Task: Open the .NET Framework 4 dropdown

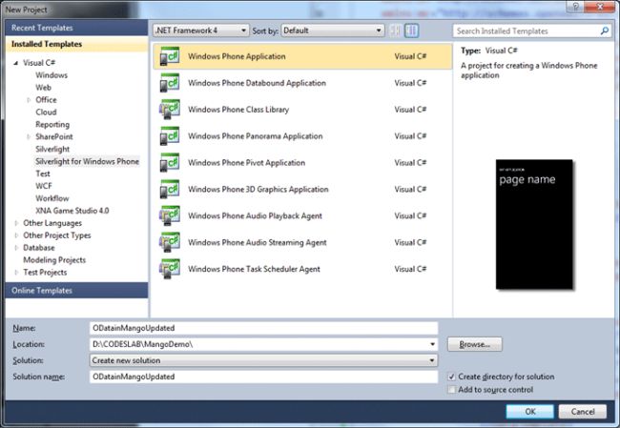Action: point(201,31)
